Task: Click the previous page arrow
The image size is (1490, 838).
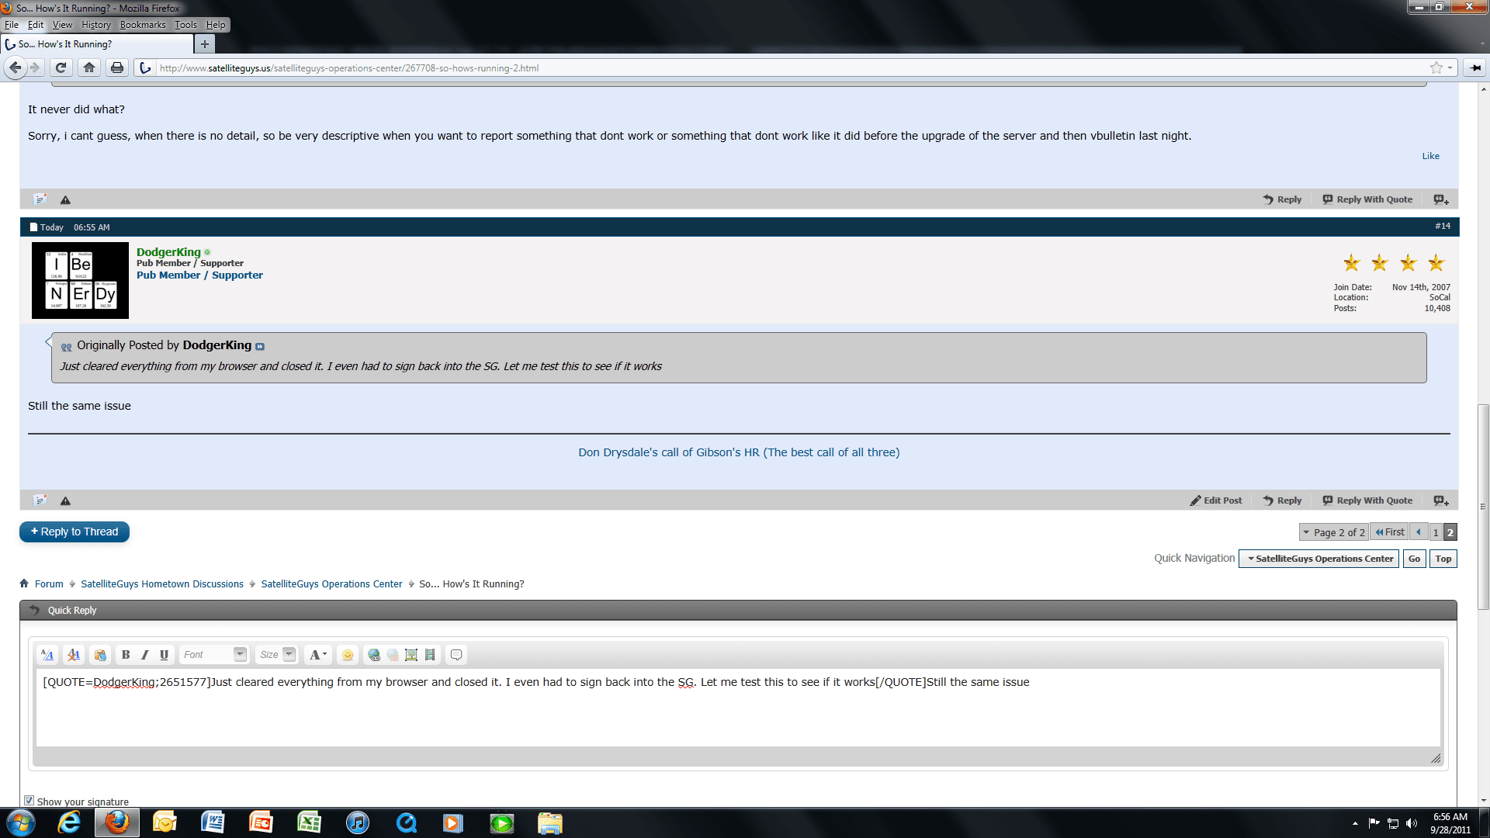Action: (1419, 532)
